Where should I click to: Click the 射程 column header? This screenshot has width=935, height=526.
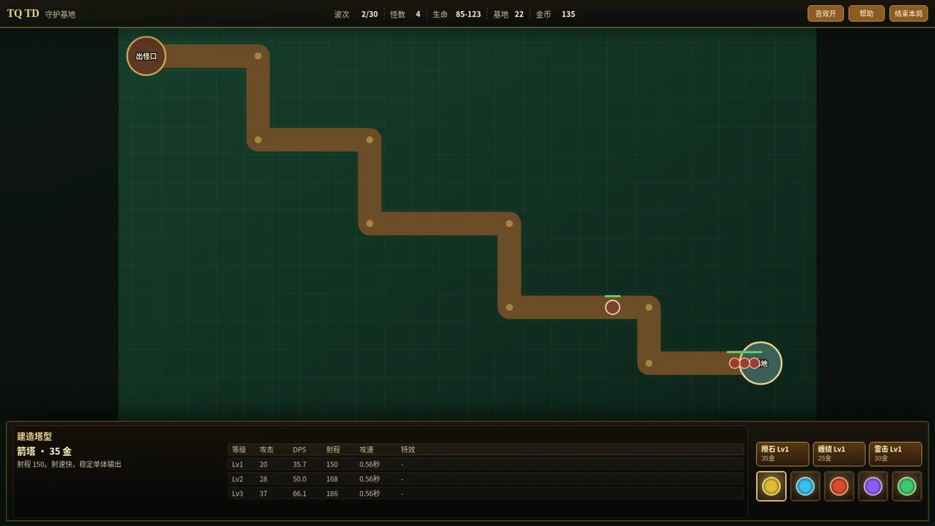333,450
